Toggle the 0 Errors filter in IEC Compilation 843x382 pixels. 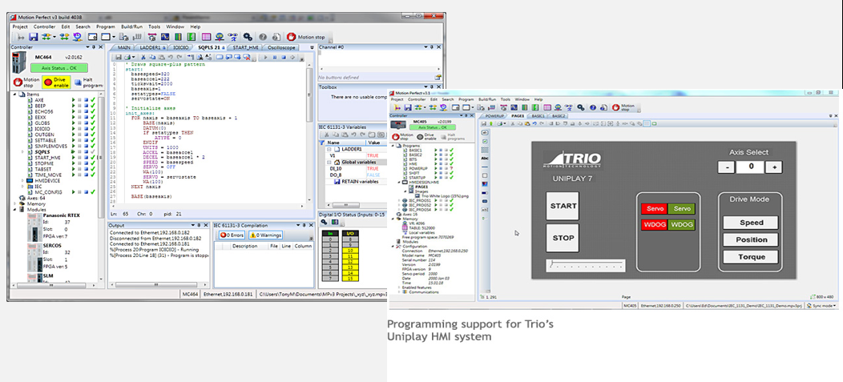point(232,235)
